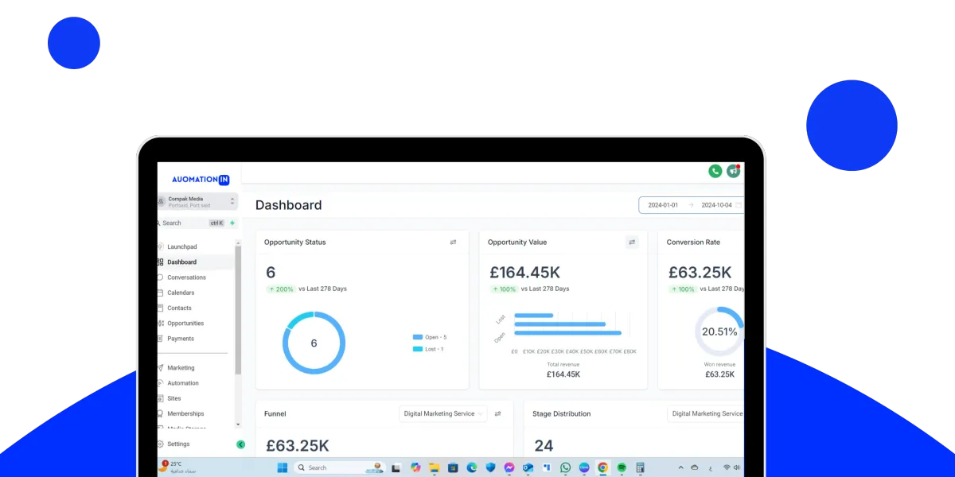Open Payments in the sidebar

[181, 339]
